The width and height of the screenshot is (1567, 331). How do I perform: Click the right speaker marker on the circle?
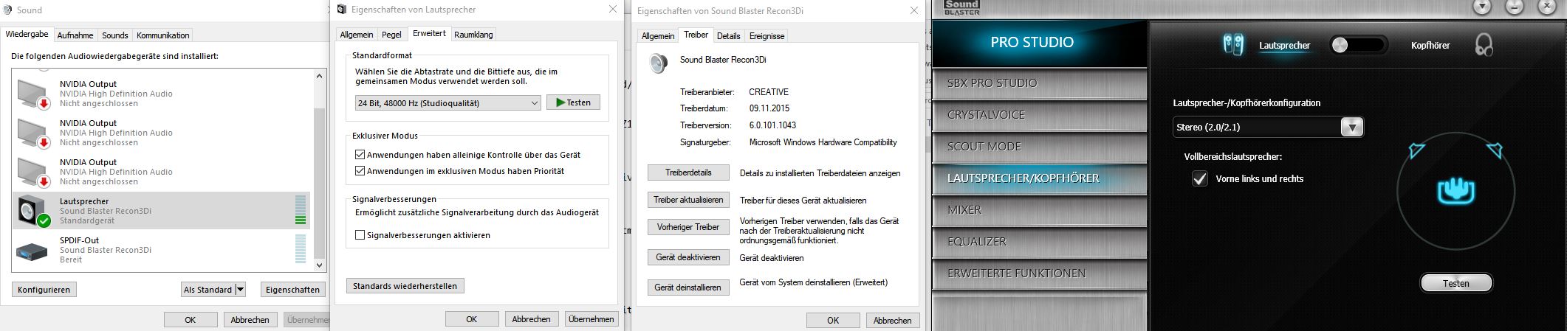(x=1495, y=151)
